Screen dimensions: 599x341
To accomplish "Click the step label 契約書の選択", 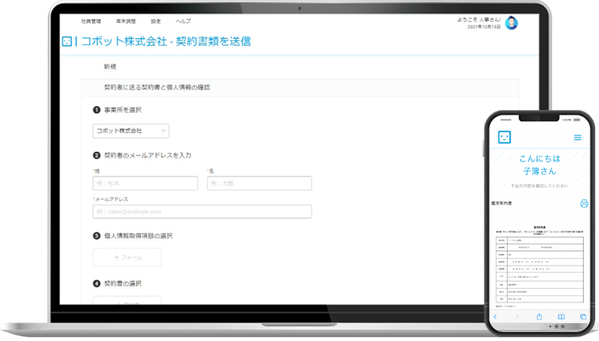I will pos(123,283).
